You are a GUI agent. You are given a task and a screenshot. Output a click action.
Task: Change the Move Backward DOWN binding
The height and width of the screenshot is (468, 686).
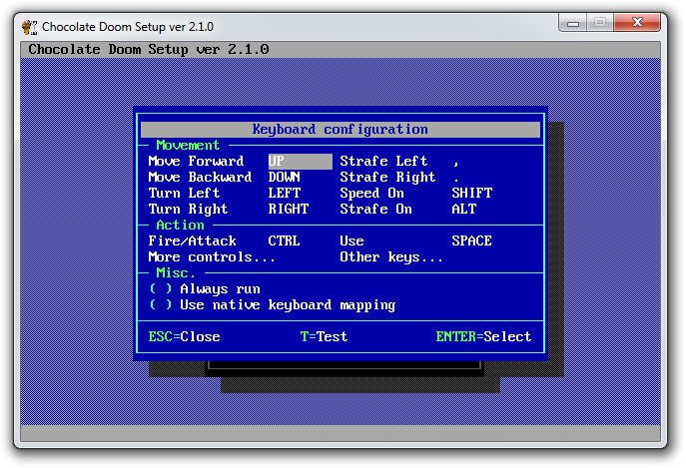[285, 178]
